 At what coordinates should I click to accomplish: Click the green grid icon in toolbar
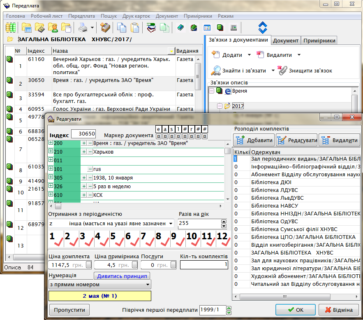[11, 28]
